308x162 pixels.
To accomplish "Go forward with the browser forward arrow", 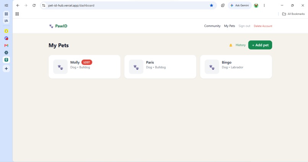I will click(26, 5).
